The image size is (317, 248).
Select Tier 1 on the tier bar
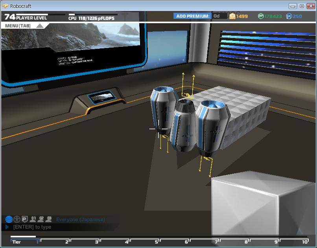pyautogui.click(x=25, y=242)
